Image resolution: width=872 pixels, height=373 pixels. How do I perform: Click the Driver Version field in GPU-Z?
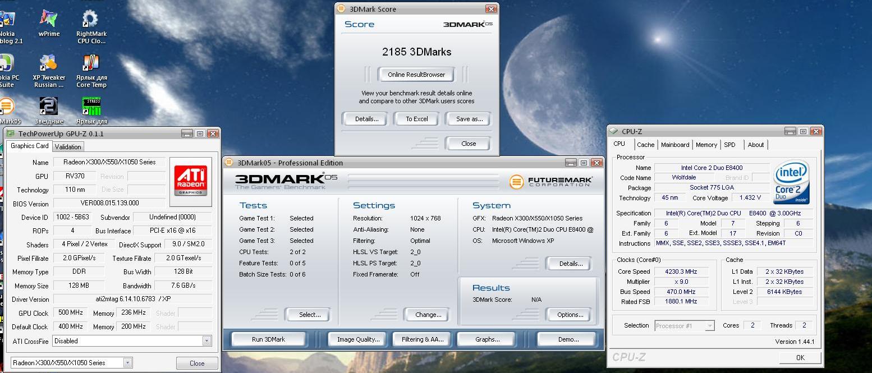coord(132,300)
